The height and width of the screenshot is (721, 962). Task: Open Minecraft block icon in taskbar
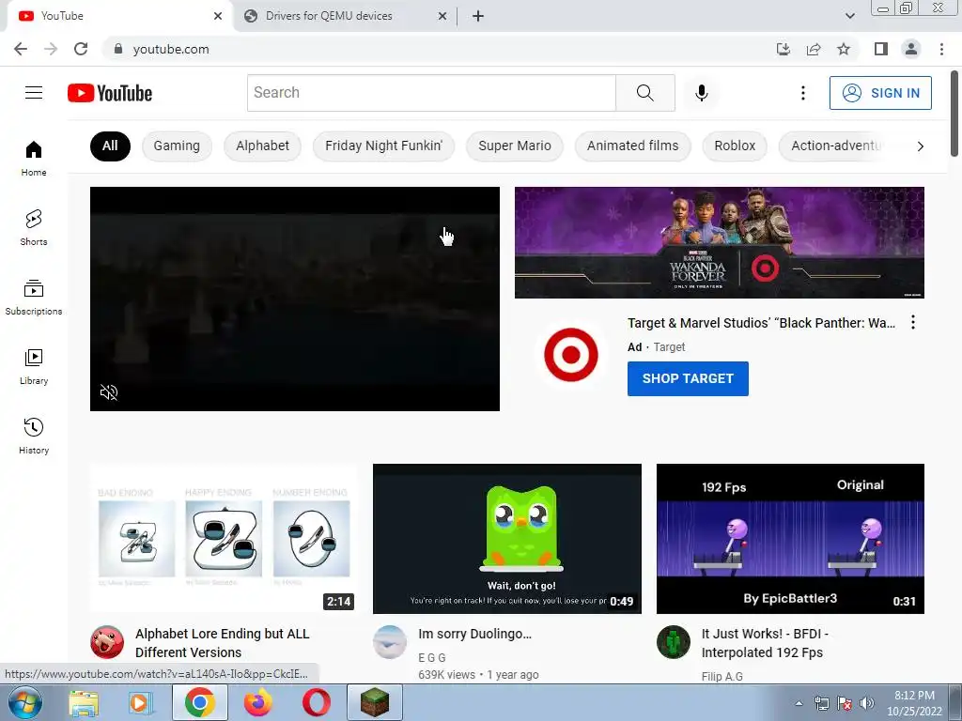click(374, 702)
